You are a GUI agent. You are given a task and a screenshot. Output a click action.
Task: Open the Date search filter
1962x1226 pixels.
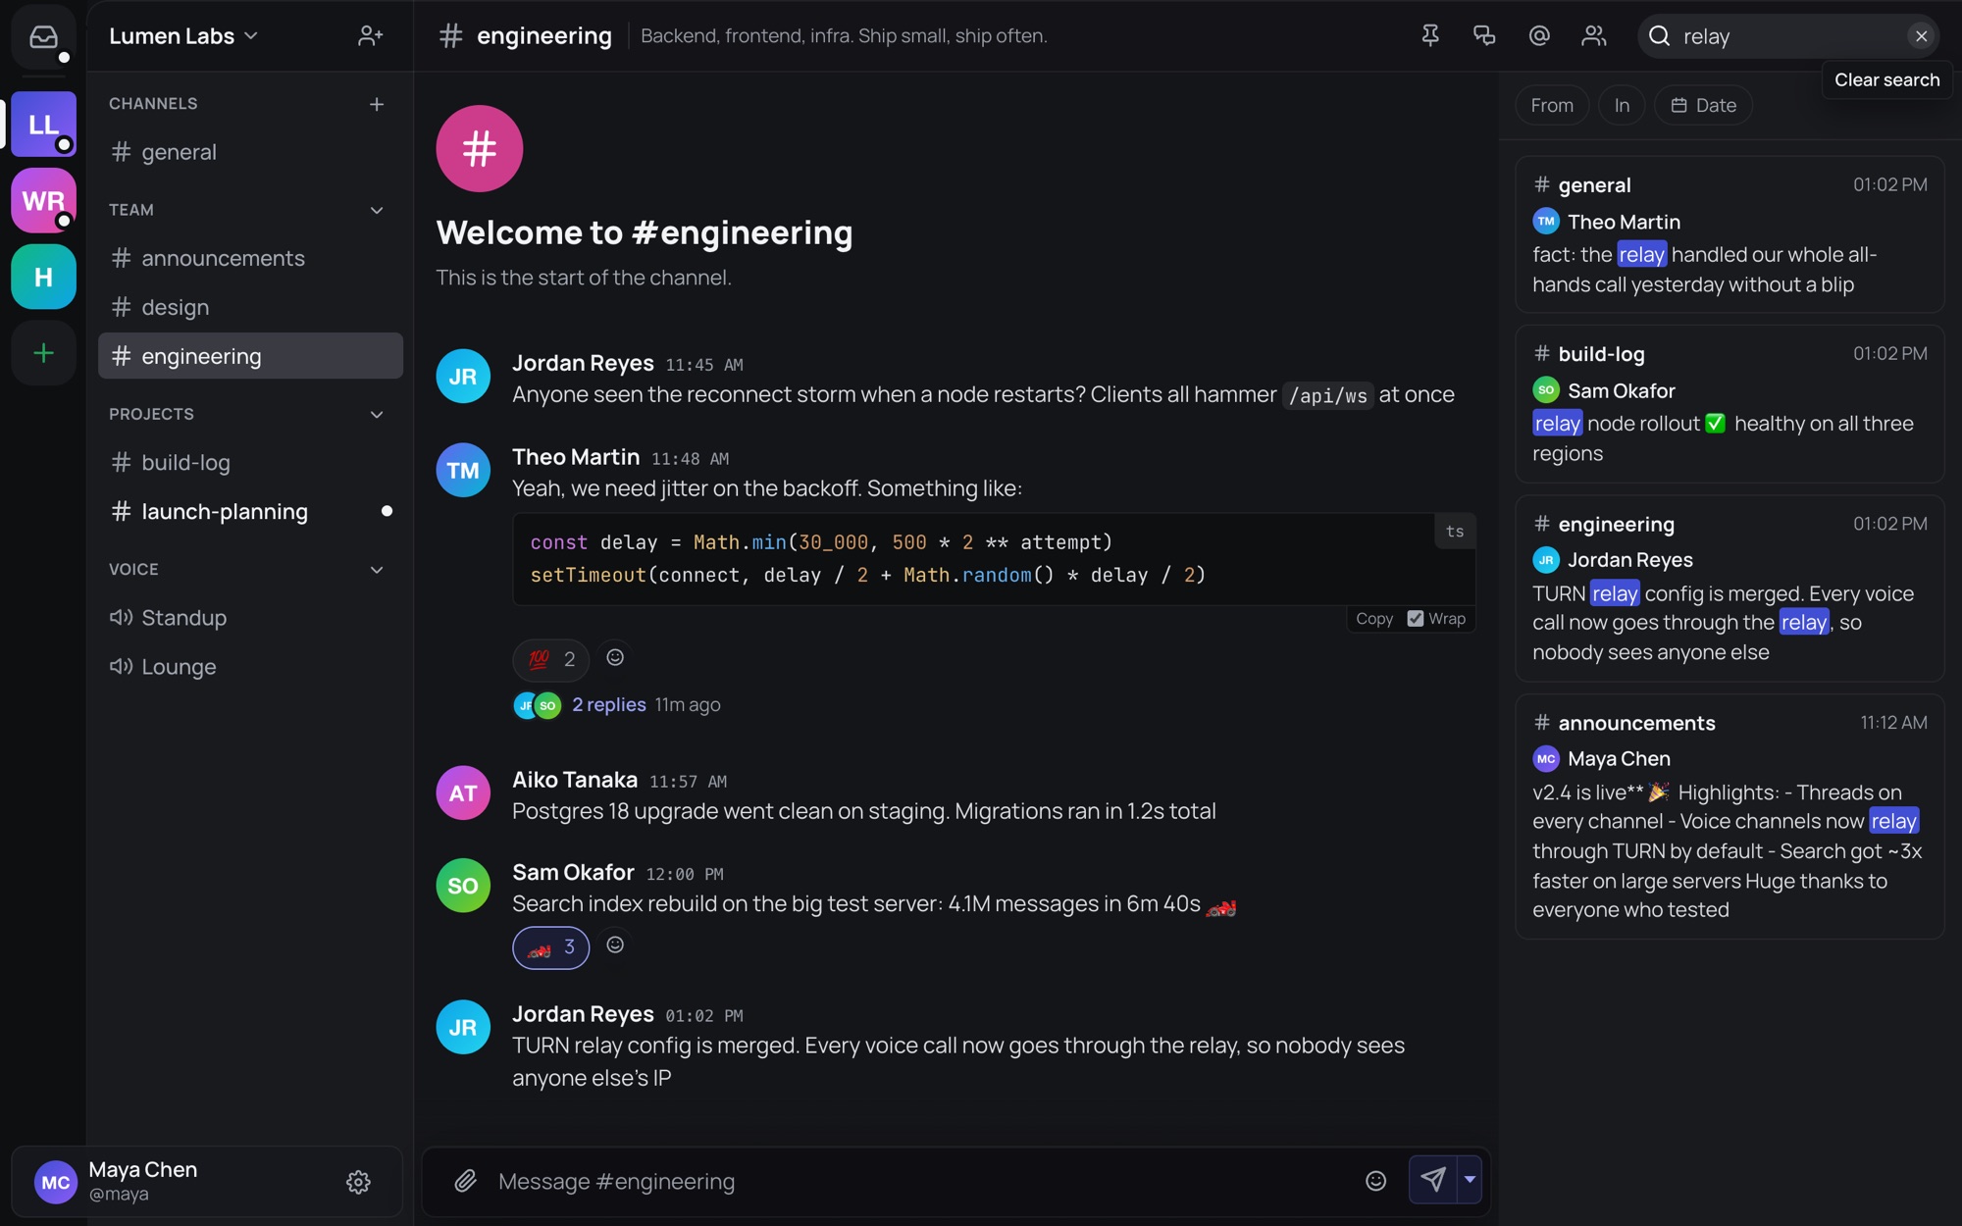coord(1704,105)
